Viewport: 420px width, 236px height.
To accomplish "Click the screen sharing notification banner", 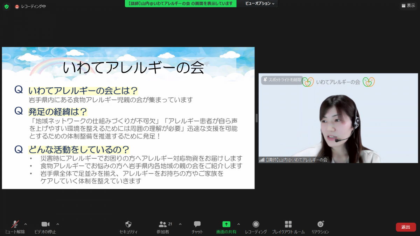I will pyautogui.click(x=181, y=3).
